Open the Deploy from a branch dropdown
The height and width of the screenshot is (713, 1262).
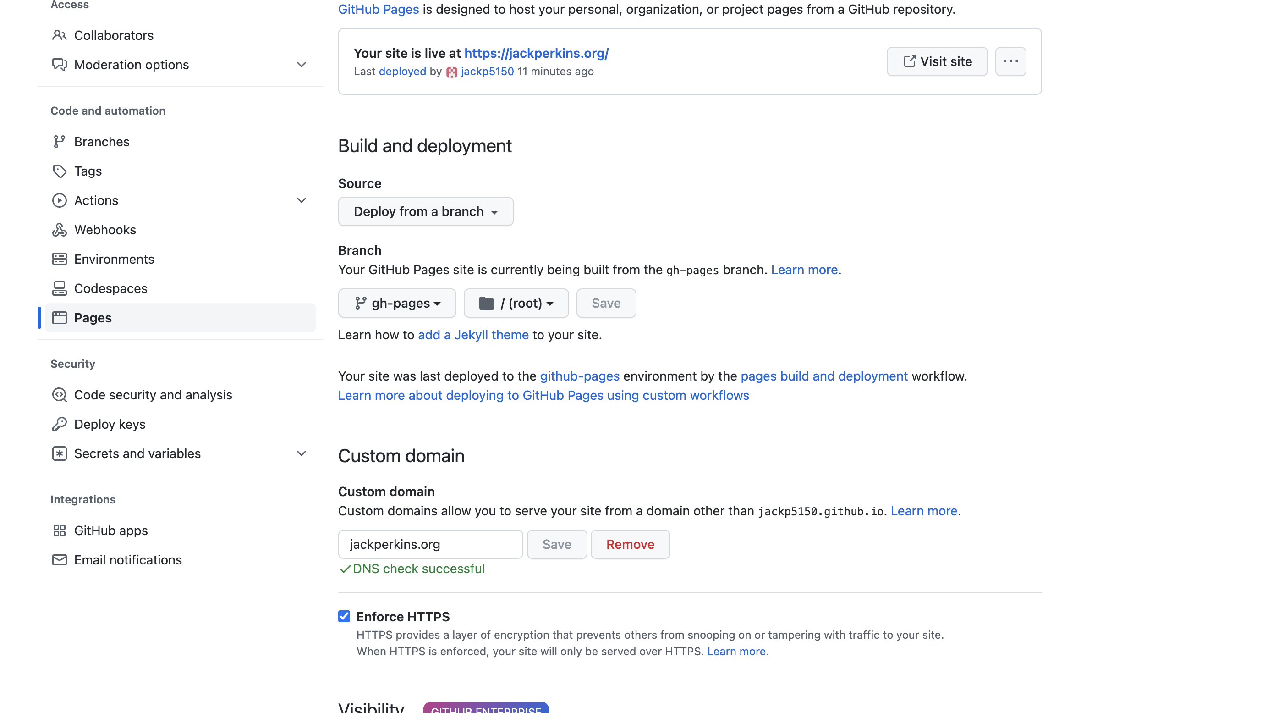425,211
